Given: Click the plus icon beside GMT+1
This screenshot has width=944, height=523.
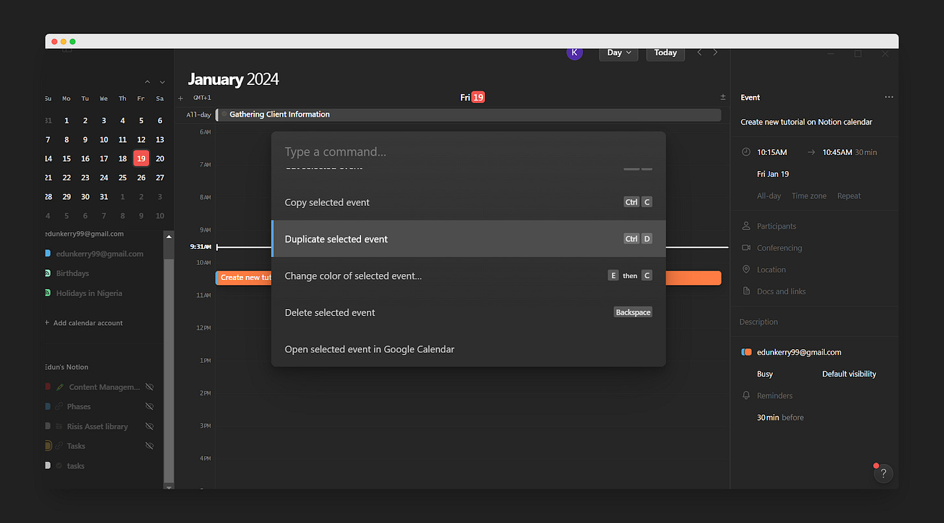Looking at the screenshot, I should click(181, 98).
